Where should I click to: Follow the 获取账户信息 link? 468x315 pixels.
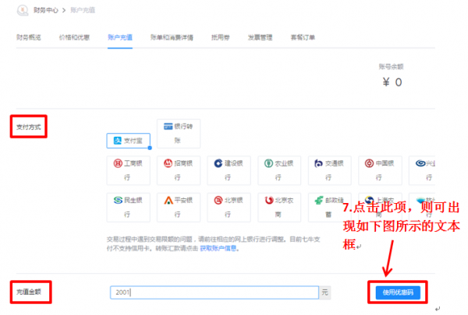[218, 248]
